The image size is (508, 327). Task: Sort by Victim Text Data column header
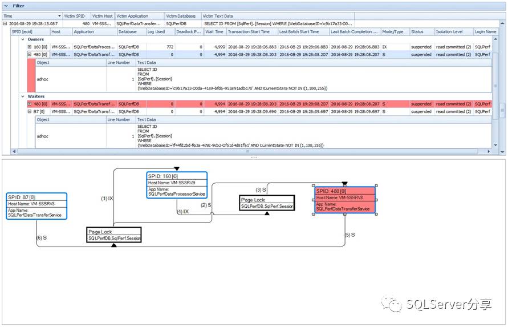pos(278,16)
